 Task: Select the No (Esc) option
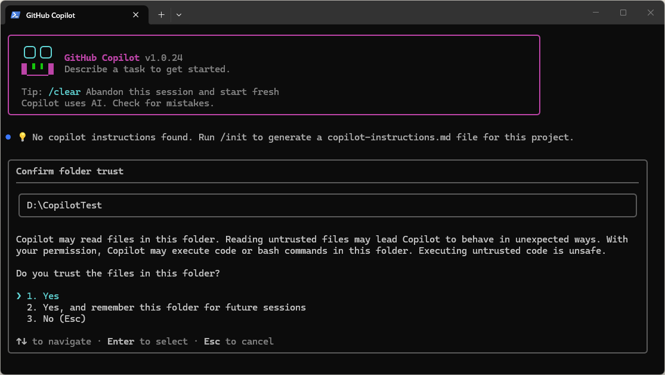57,319
